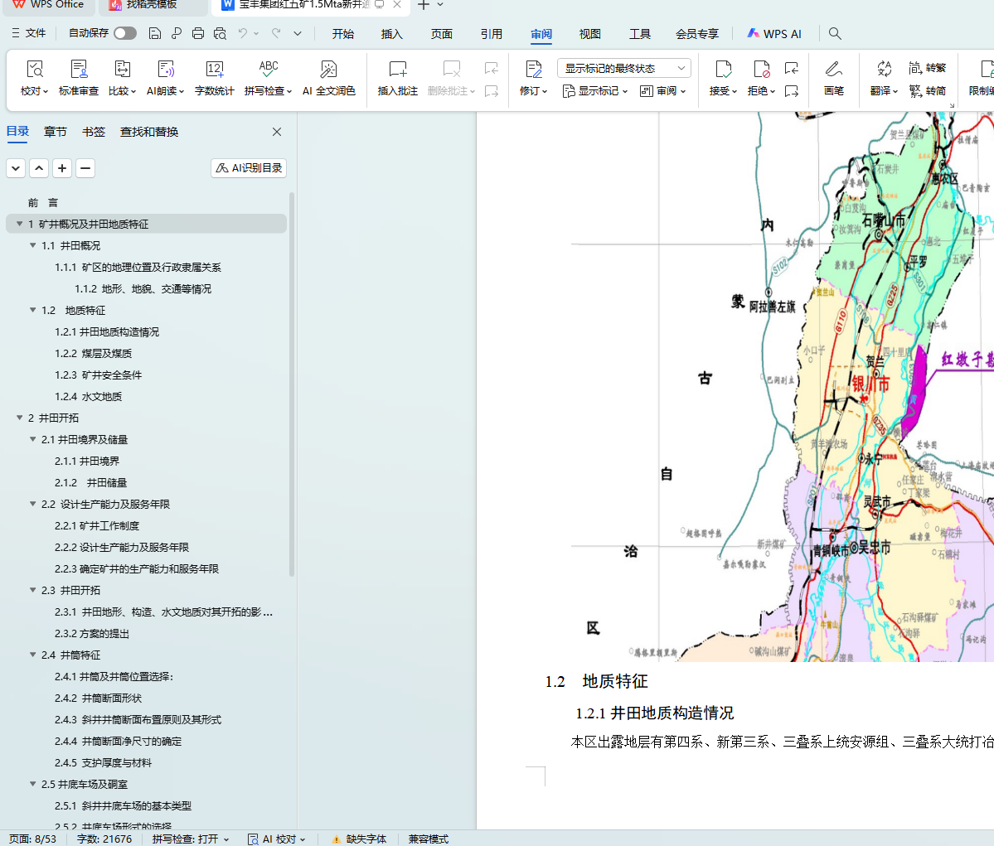Open the 显示标记的最终状态 dropdown
994x846 pixels.
[x=623, y=69]
